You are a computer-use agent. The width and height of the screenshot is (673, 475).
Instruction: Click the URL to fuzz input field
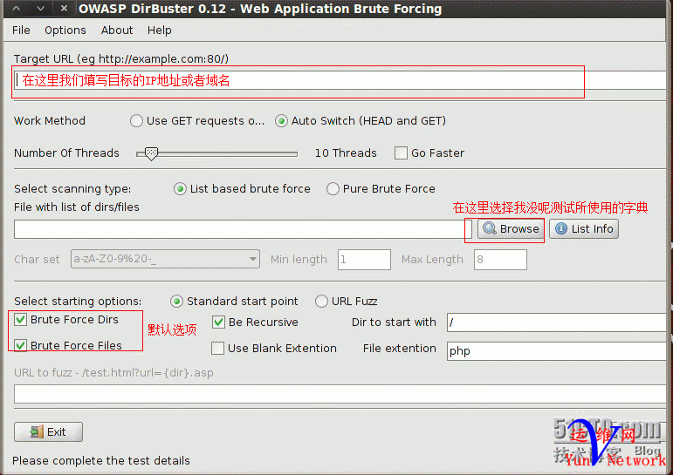340,394
